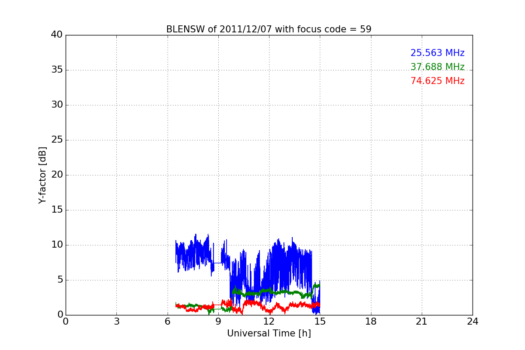The image size is (525, 350).
Task: Click the x-axis tick label 12
Action: coord(269,322)
